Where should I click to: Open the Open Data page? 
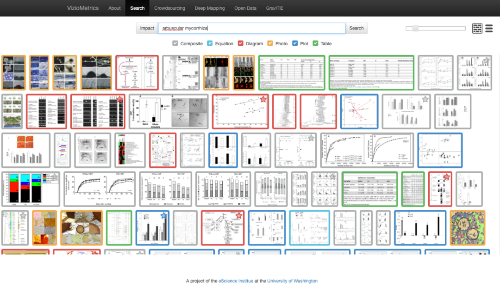245,8
